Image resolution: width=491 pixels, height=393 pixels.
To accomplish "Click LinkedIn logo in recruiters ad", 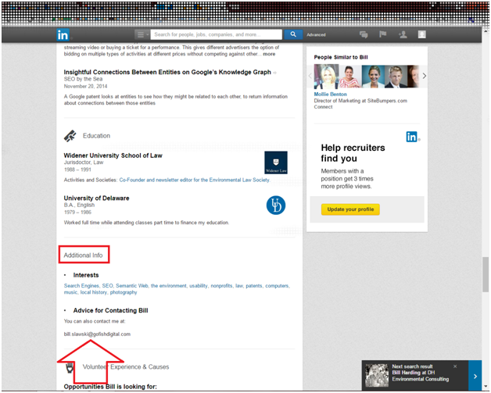I will pos(412,137).
